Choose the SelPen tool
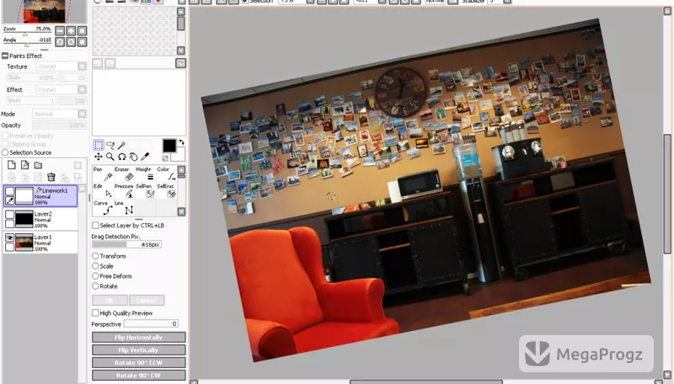 145,191
